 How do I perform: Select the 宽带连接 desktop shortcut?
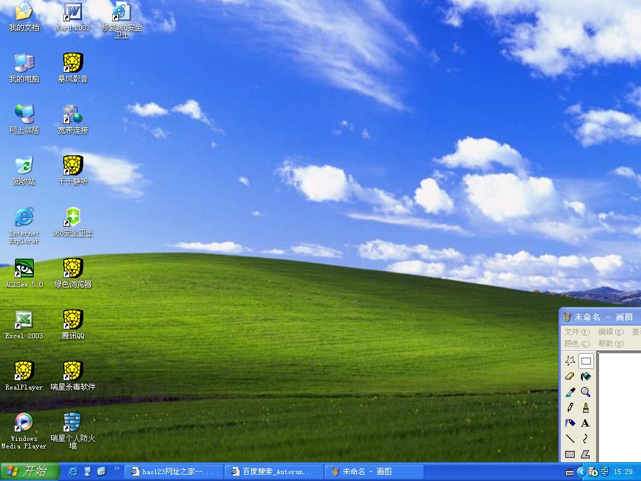[73, 120]
